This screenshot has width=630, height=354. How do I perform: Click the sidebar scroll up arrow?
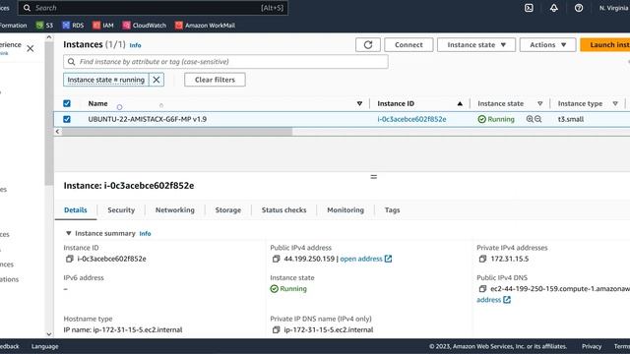[x=49, y=37]
